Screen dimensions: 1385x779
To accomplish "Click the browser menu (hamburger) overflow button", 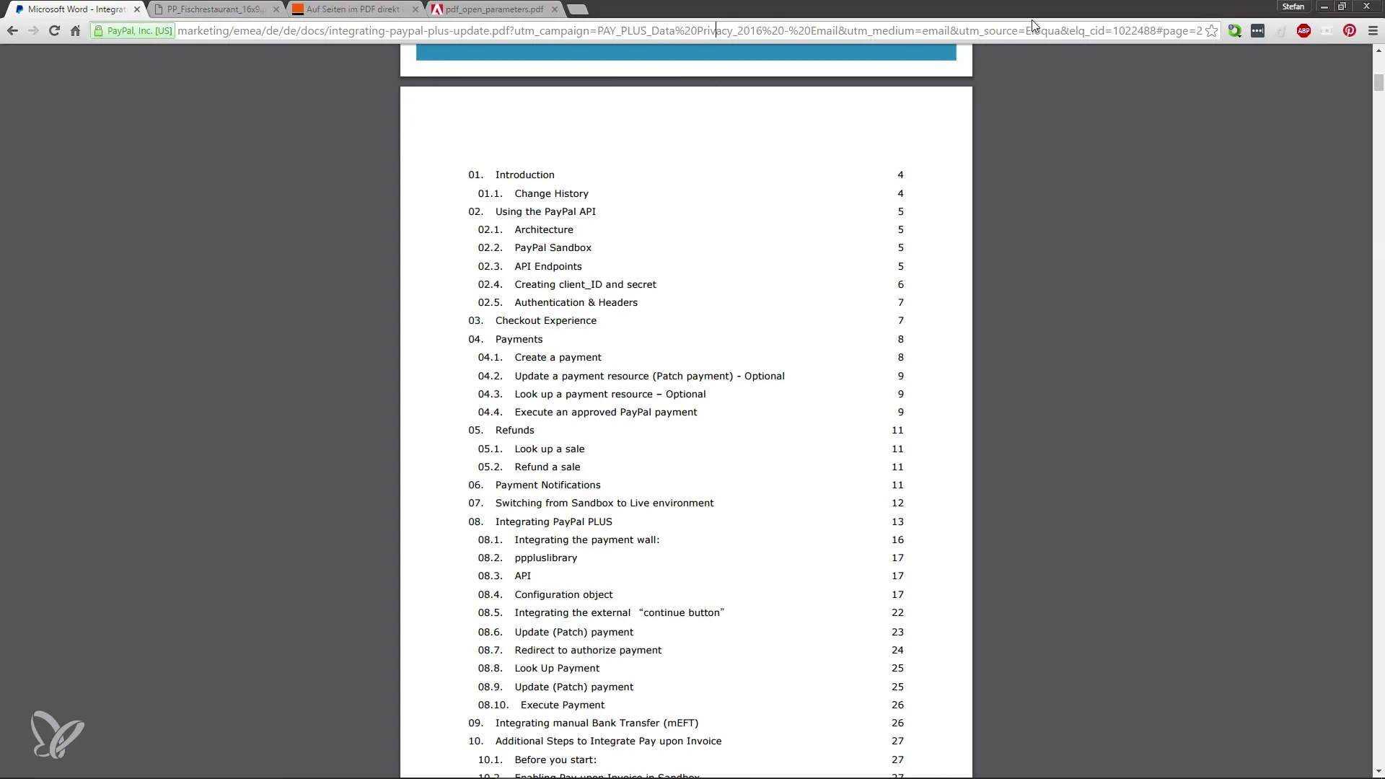I will [1373, 30].
